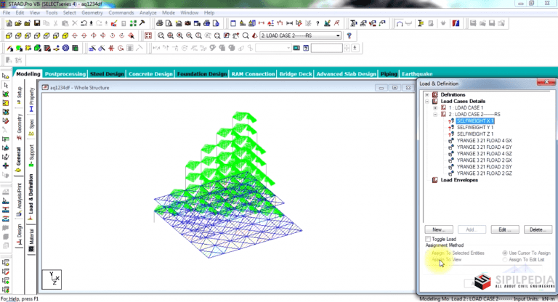
Task: Click the Rotate Up red circle icon
Action: click(x=75, y=36)
